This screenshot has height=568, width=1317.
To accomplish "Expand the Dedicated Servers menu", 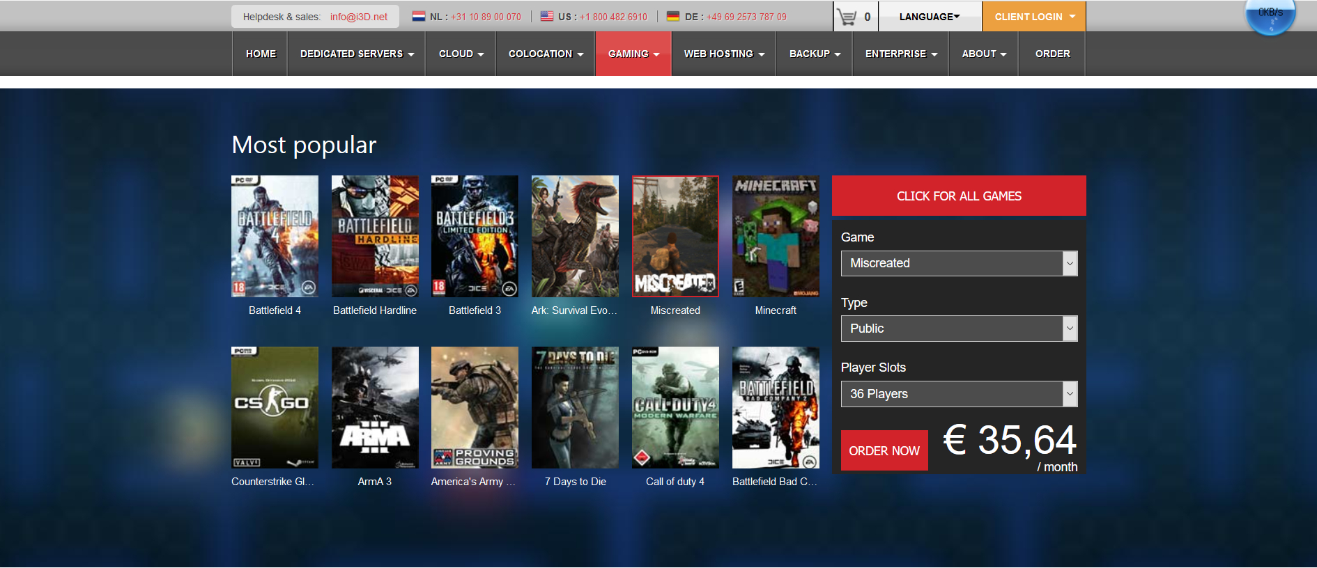I will click(x=357, y=54).
